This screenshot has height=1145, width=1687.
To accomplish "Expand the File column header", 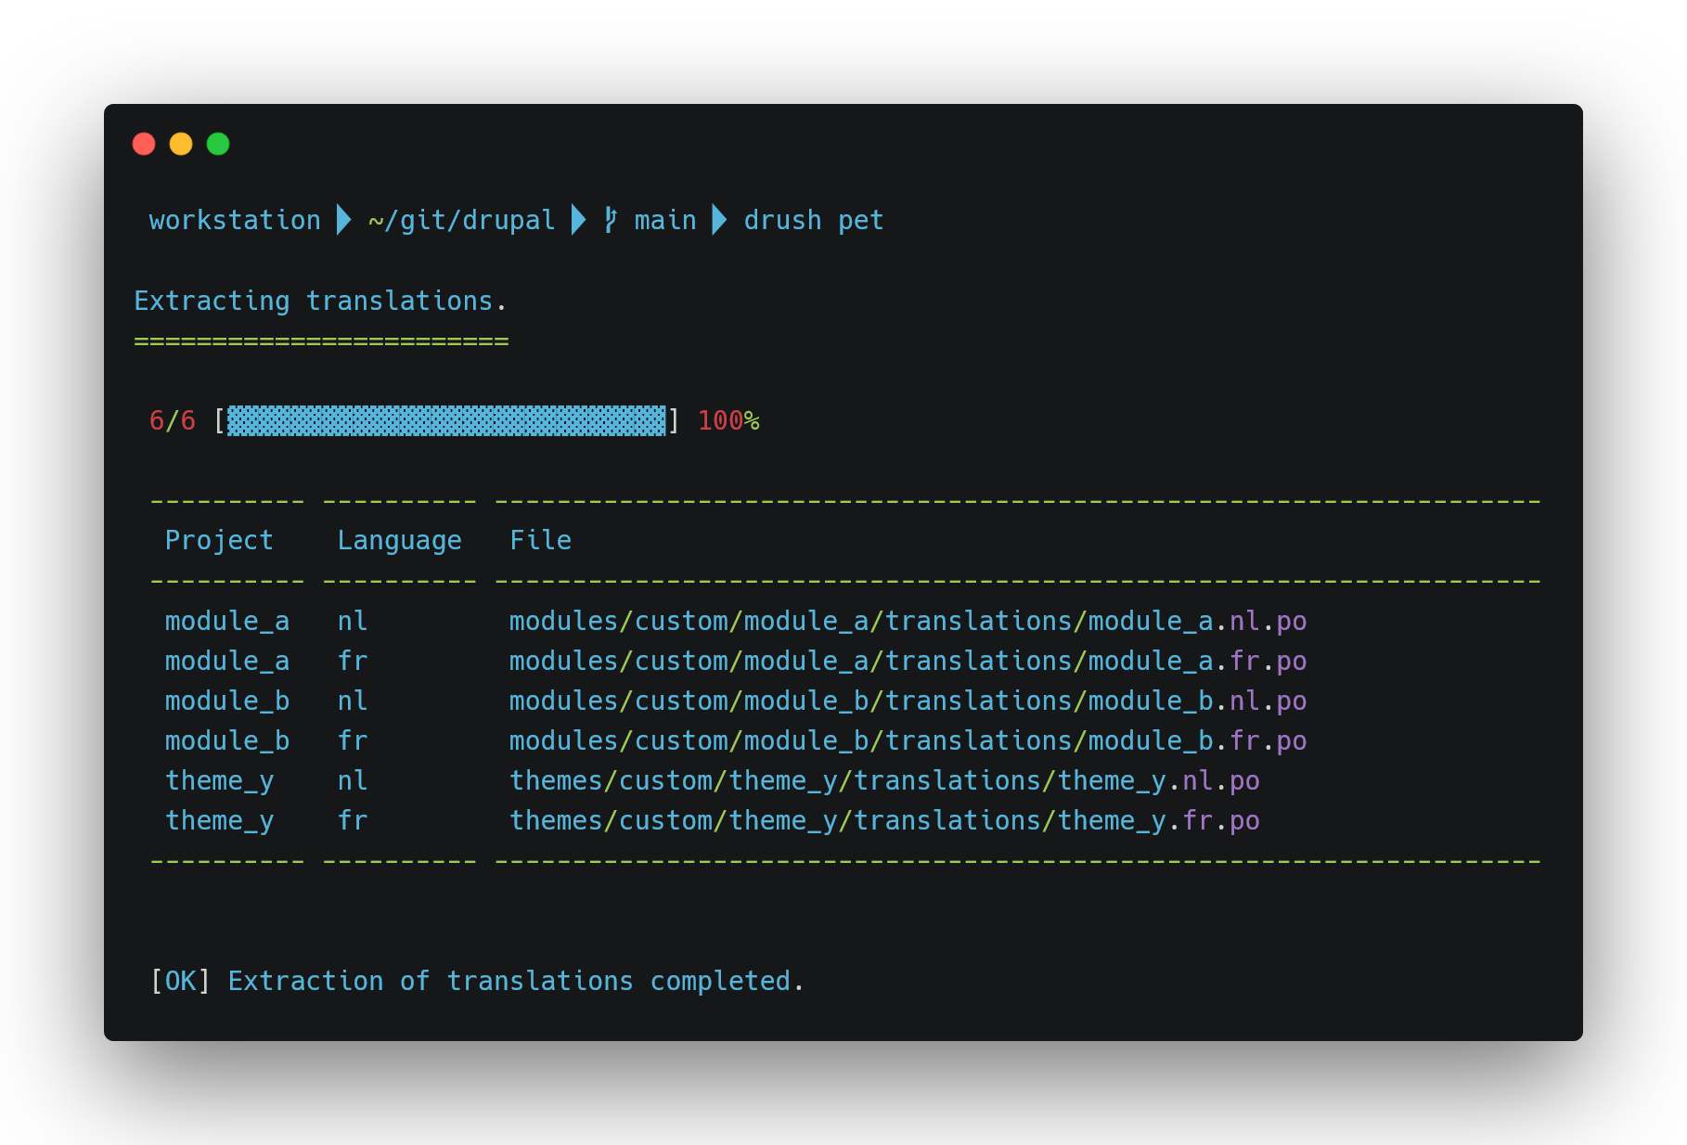I will coord(541,539).
